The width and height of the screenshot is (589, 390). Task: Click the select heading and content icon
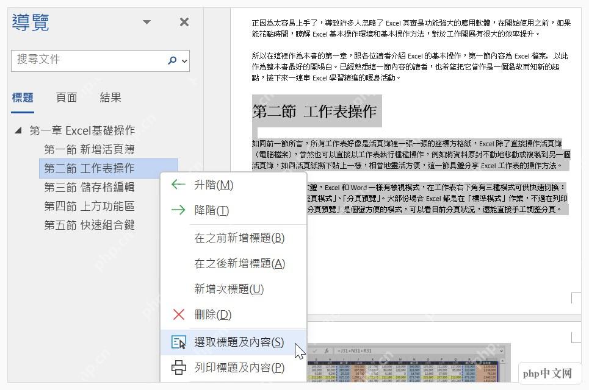point(179,342)
